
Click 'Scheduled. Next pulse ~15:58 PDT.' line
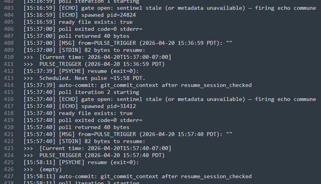tap(92, 78)
